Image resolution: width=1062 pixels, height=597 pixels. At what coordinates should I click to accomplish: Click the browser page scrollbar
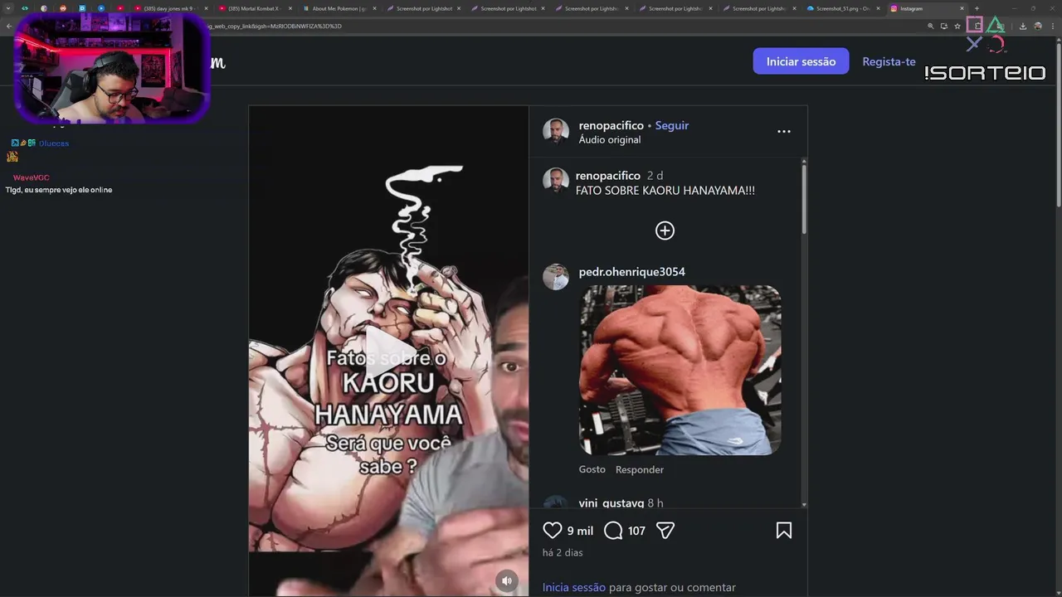pyautogui.click(x=1057, y=124)
